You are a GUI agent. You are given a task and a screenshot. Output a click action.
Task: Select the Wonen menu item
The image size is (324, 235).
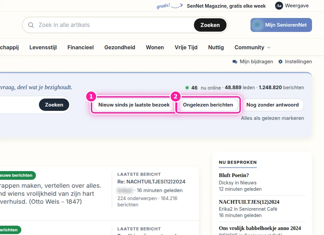tap(155, 47)
